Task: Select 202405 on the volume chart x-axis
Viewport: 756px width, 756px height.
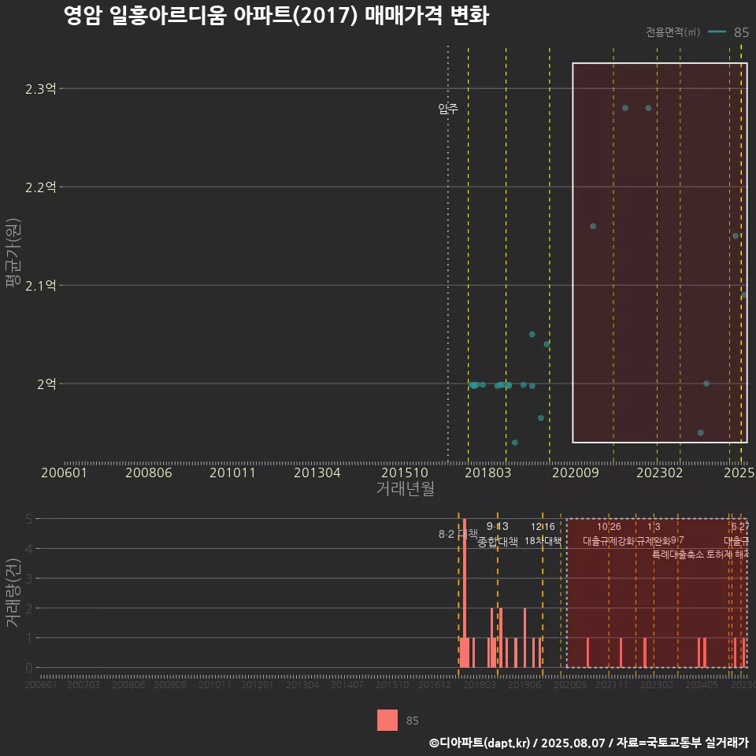Action: (x=702, y=684)
